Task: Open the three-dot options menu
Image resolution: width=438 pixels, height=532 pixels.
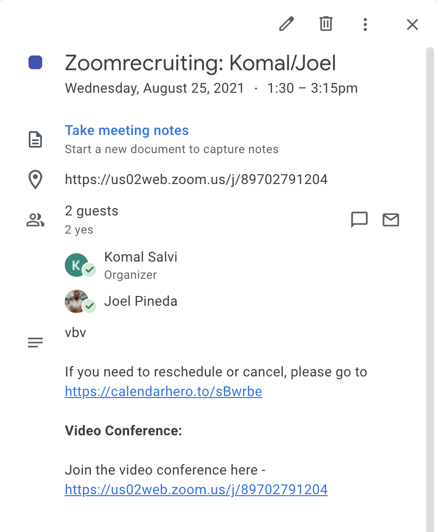Action: (365, 25)
